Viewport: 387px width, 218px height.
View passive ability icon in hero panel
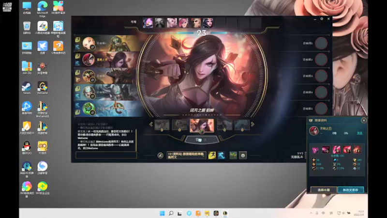point(315,150)
